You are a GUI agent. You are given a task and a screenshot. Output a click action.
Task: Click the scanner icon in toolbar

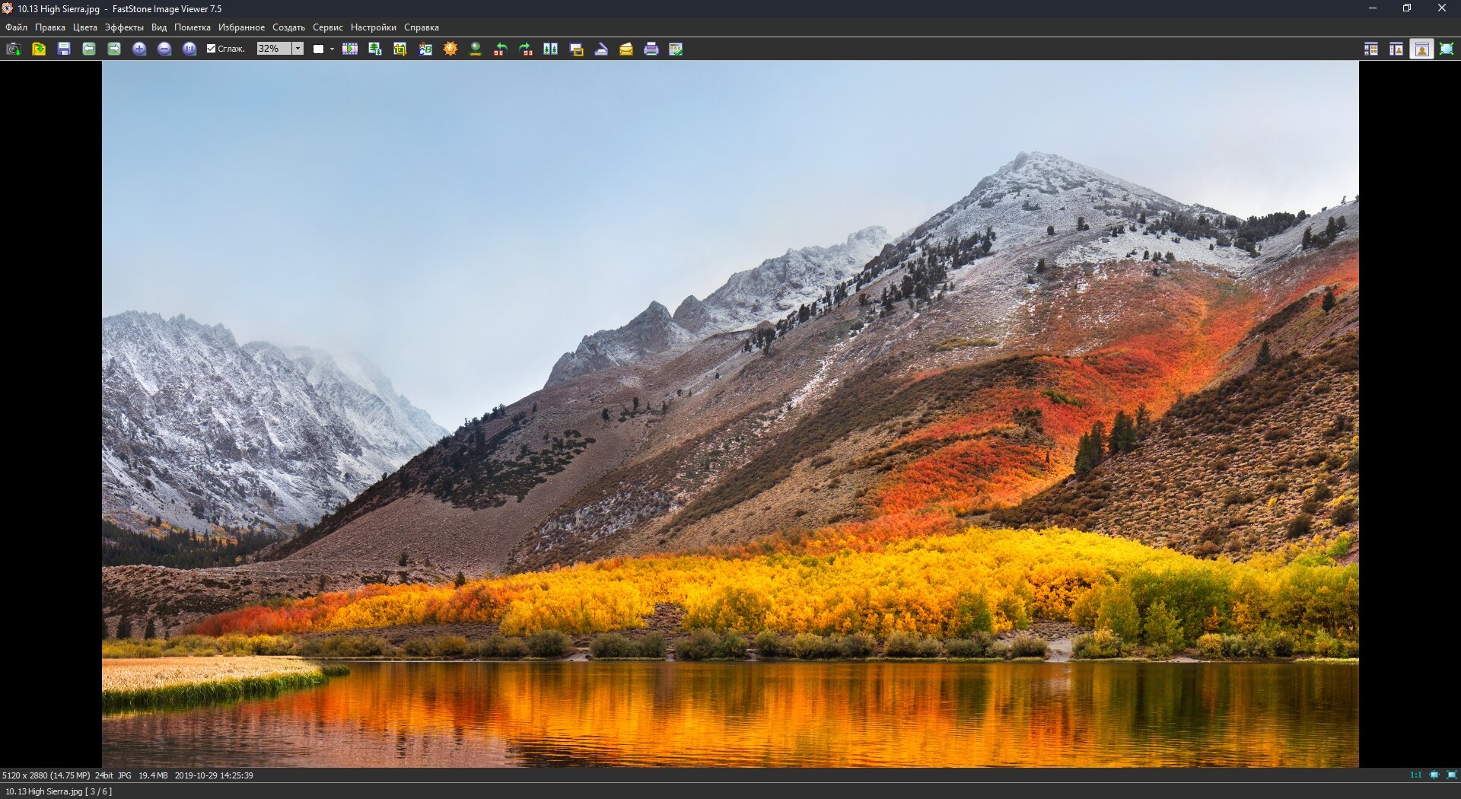(601, 49)
